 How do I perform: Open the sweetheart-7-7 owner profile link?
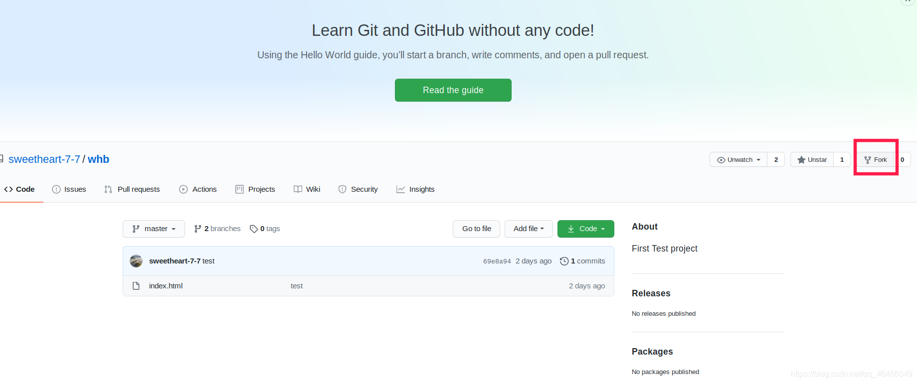click(44, 159)
